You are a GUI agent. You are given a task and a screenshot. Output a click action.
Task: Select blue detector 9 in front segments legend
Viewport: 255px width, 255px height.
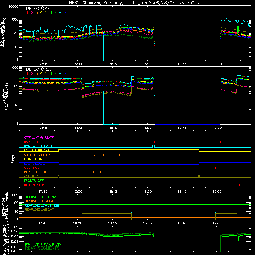(65, 13)
